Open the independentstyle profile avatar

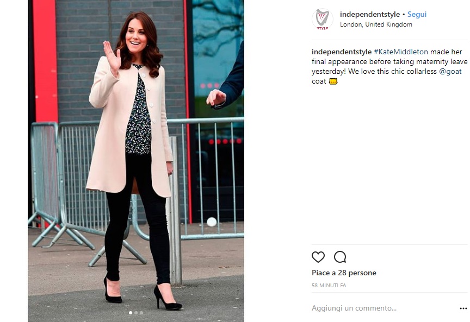[323, 19]
